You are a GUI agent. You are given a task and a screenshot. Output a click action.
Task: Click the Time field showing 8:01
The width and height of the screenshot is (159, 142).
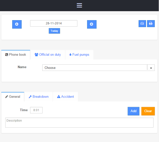pos(36,110)
